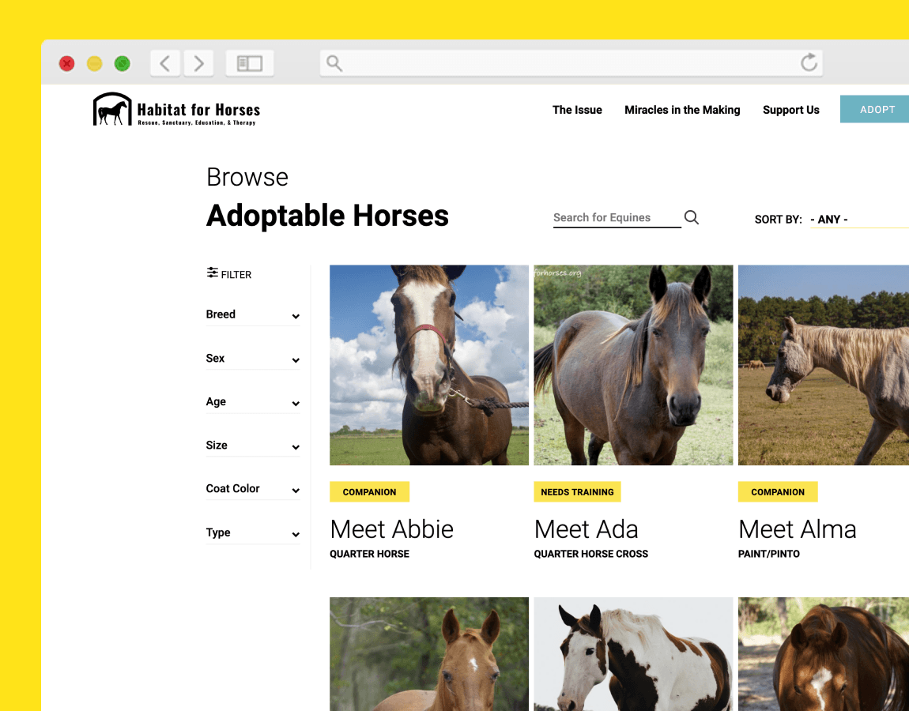Click the address bar magnifier icon
This screenshot has height=711, width=909.
(334, 62)
